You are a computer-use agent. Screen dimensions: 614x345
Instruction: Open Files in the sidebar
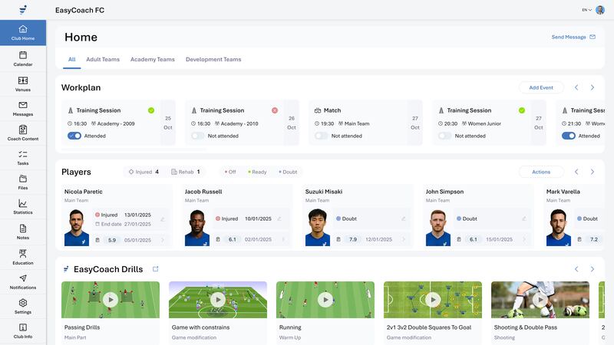(23, 182)
